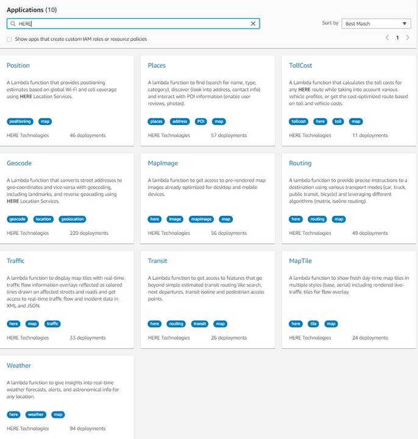Click the routing tag on Transit card
Image resolution: width=418 pixels, height=439 pixels.
tap(176, 324)
